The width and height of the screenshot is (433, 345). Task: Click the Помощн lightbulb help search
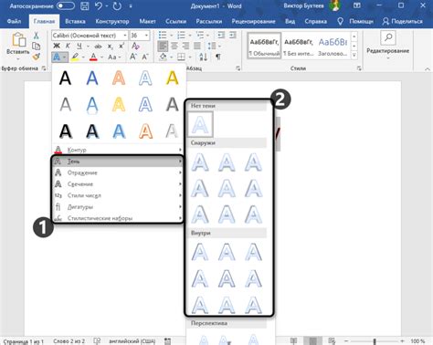(x=355, y=21)
